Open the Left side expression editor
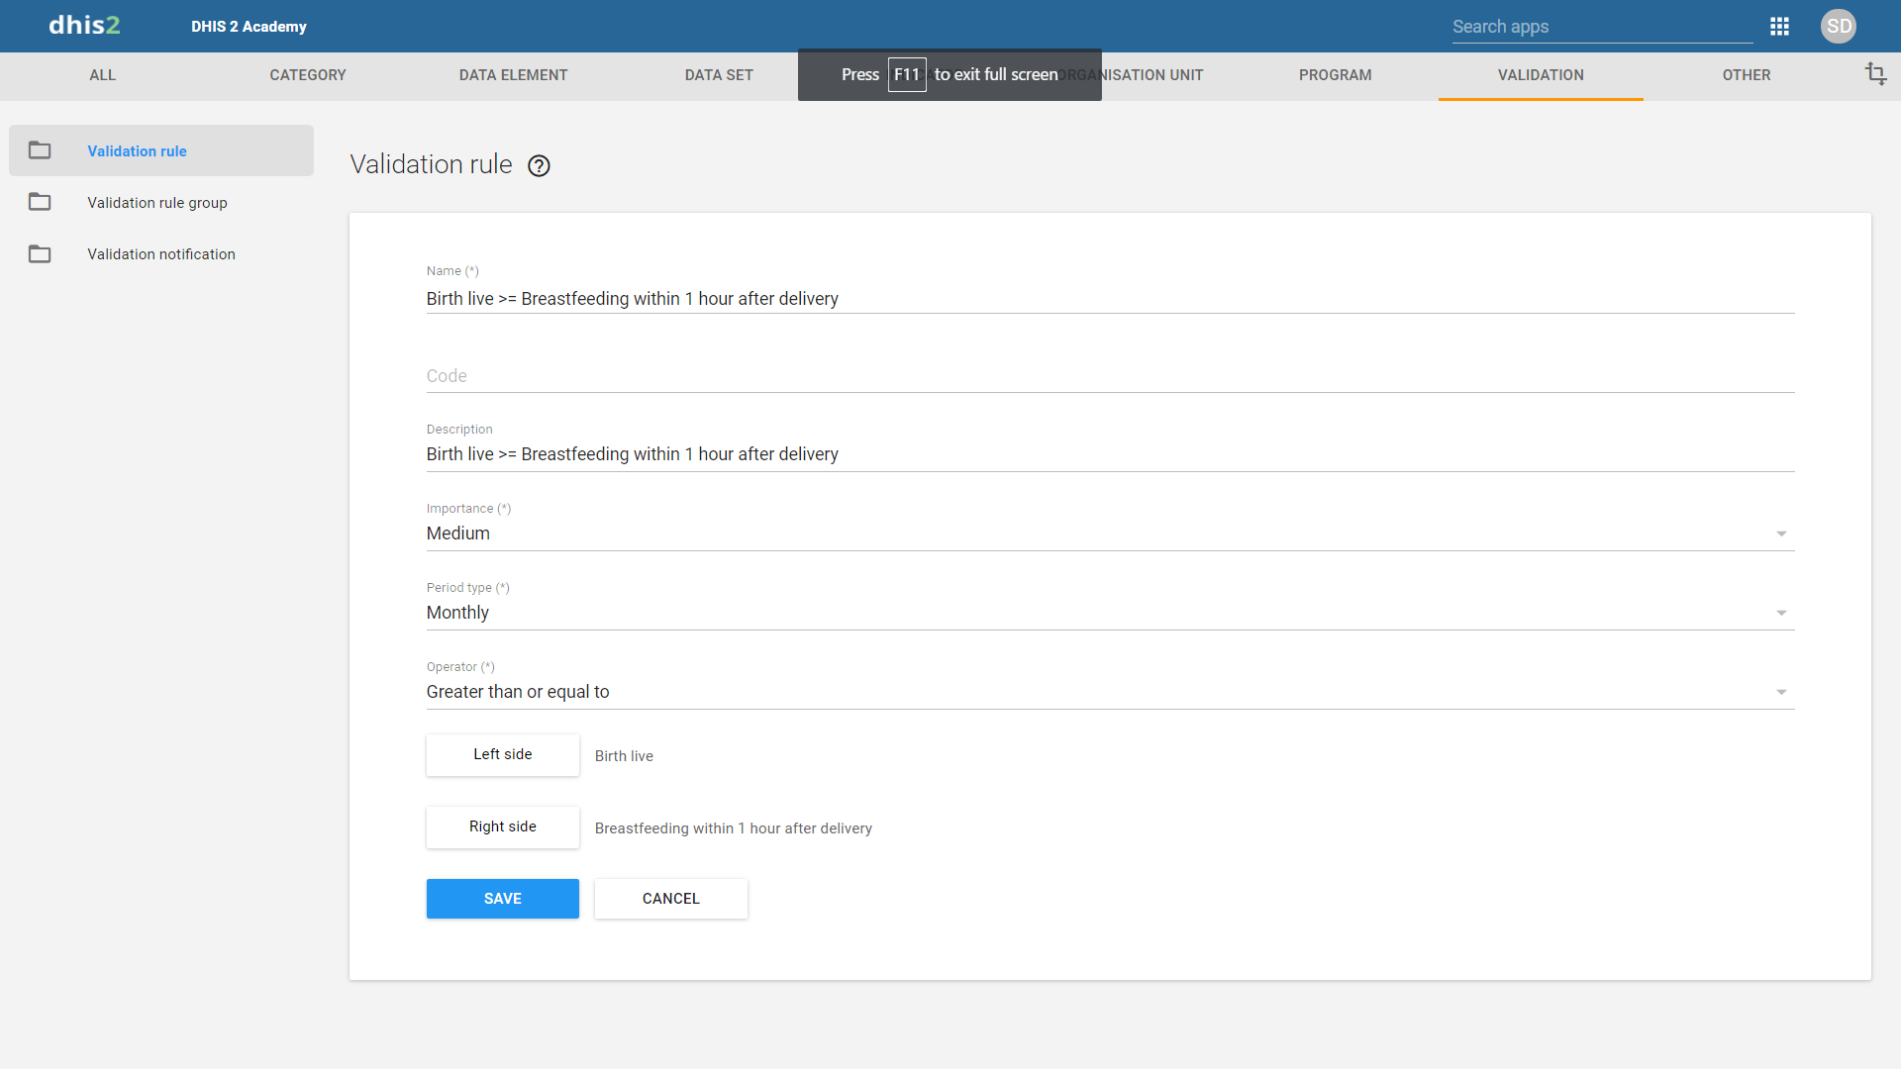Image resolution: width=1901 pixels, height=1069 pixels. coord(502,754)
